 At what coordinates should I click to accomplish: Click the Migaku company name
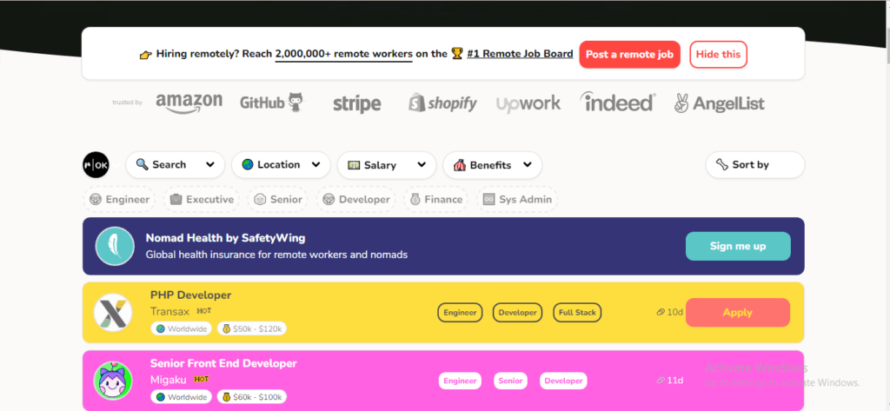[x=169, y=379]
